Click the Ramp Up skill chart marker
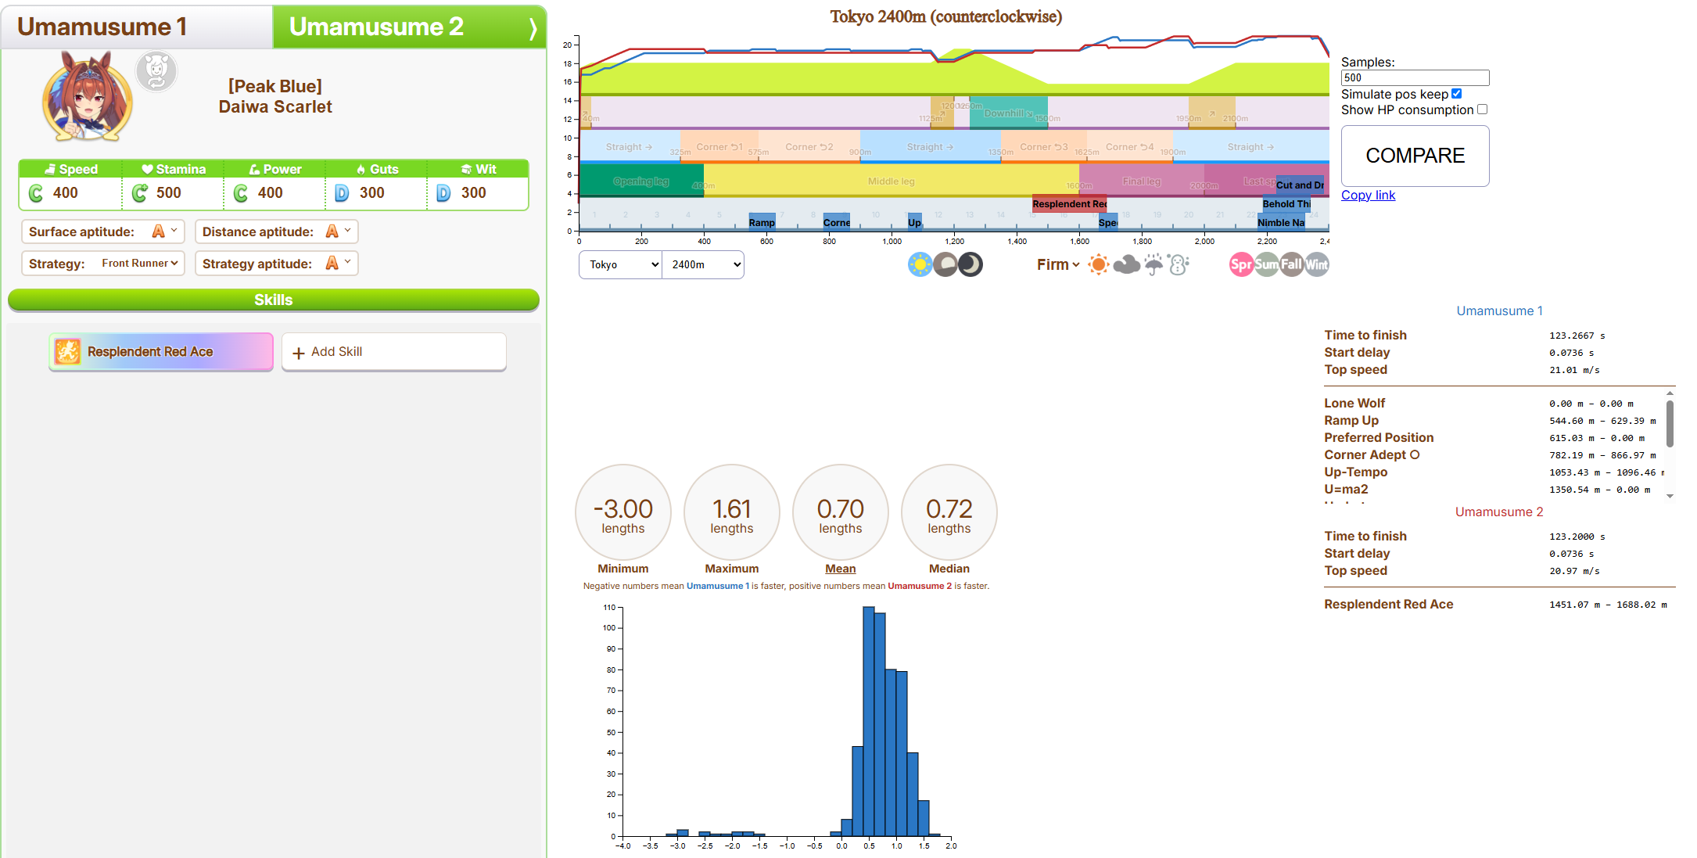The height and width of the screenshot is (858, 1697). [x=762, y=222]
